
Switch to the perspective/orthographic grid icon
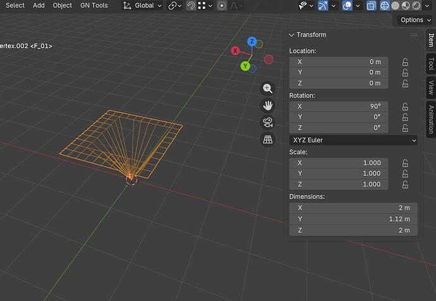[x=268, y=139]
